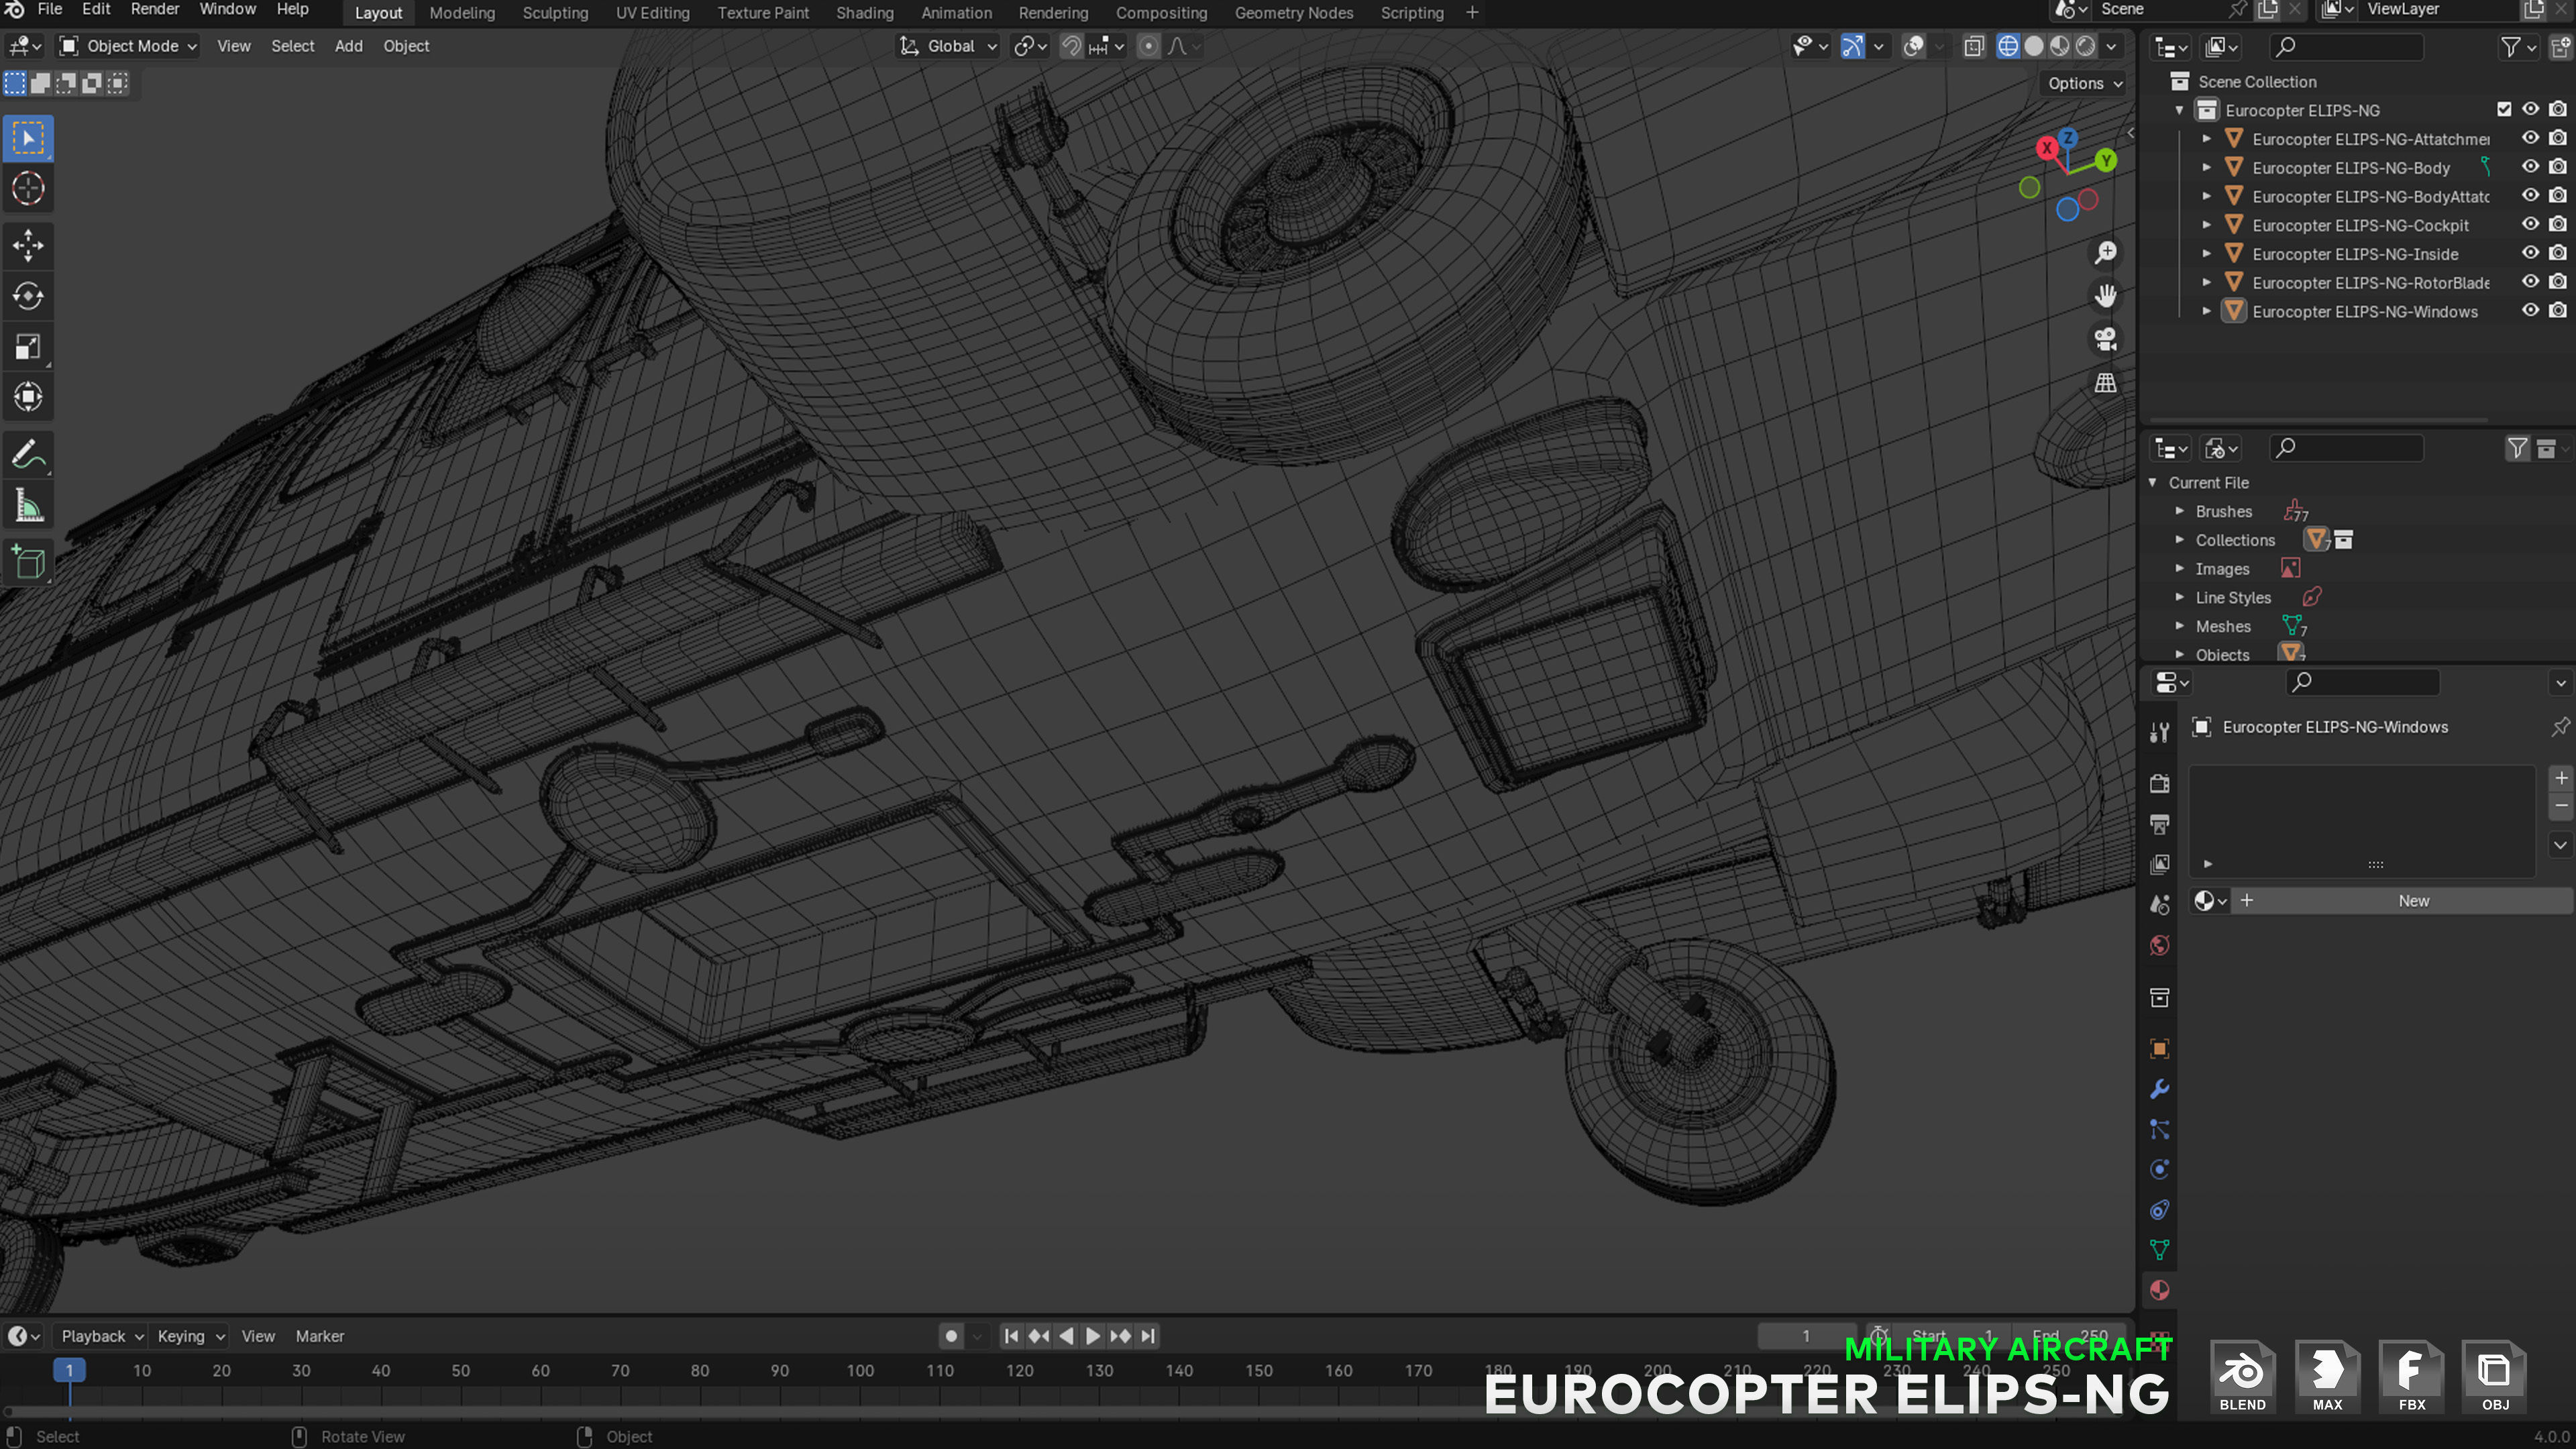Viewport: 2576px width, 1449px height.
Task: Open the Scene properties tab
Action: (2160, 905)
